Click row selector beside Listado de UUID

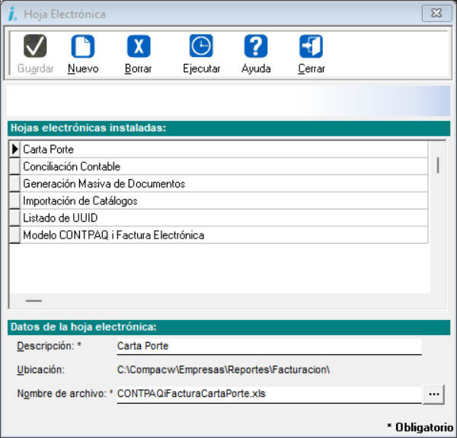14,218
